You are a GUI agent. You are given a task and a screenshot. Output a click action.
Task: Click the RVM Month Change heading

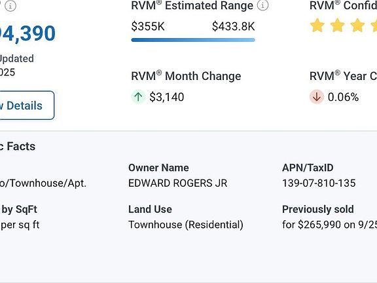[x=186, y=76]
